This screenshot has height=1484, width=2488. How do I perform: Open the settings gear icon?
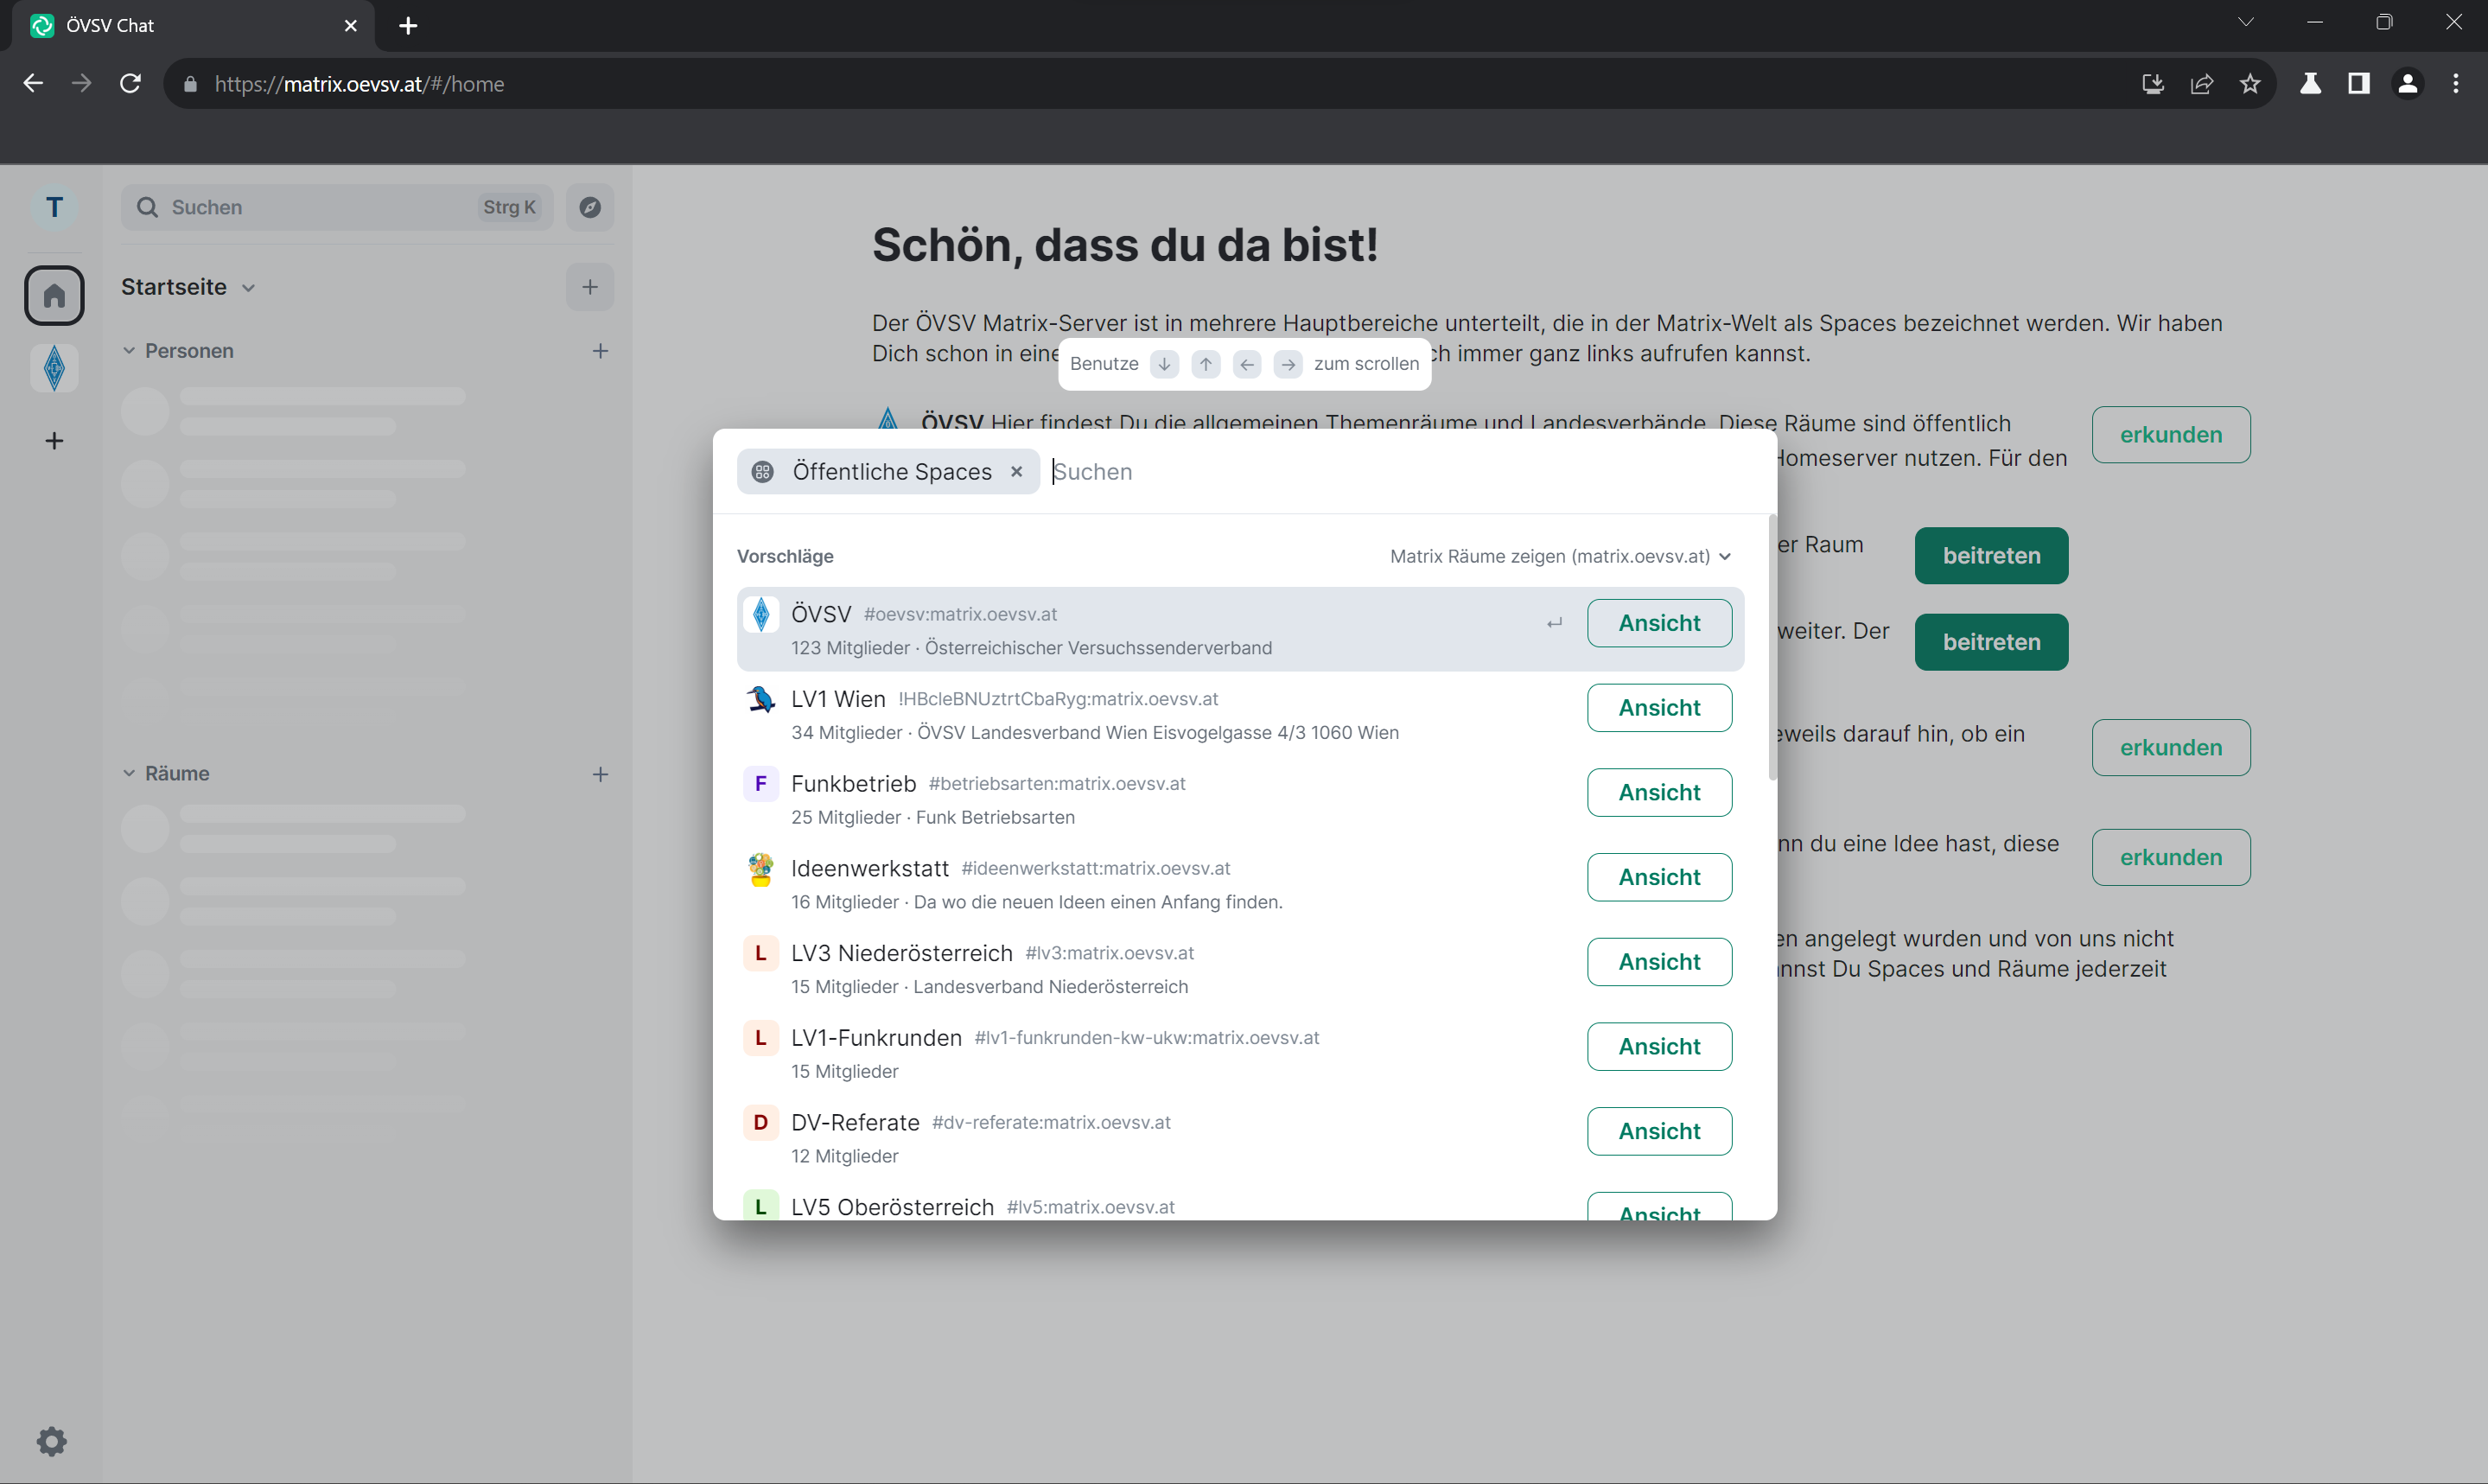[52, 1440]
